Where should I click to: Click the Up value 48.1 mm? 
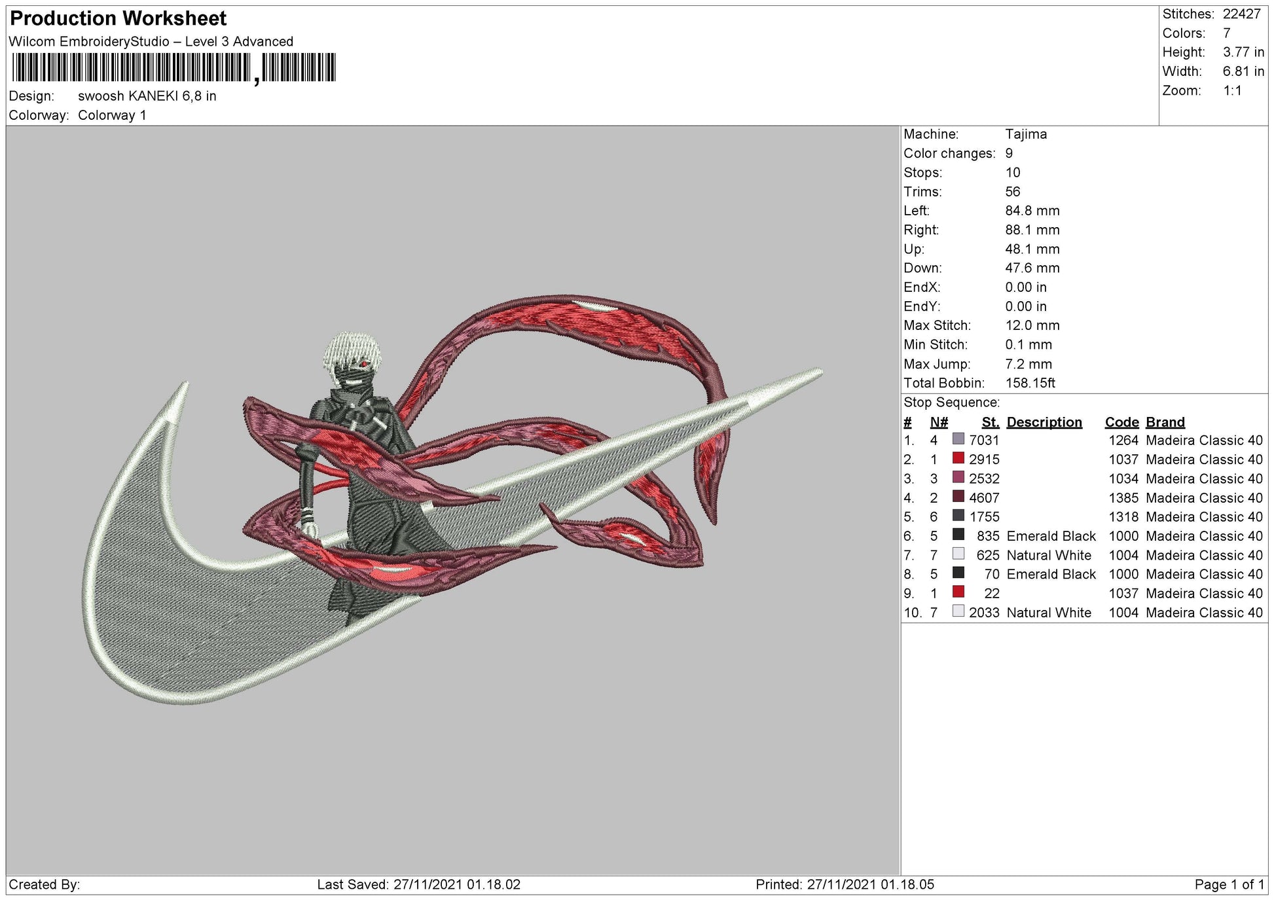[x=1032, y=249]
